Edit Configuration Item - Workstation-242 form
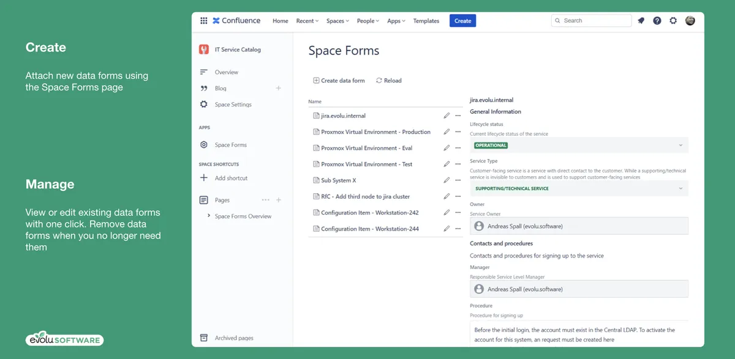The image size is (735, 359). pyautogui.click(x=447, y=213)
